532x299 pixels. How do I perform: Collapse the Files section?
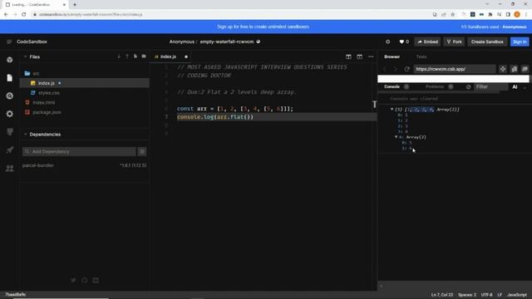[x=26, y=56]
